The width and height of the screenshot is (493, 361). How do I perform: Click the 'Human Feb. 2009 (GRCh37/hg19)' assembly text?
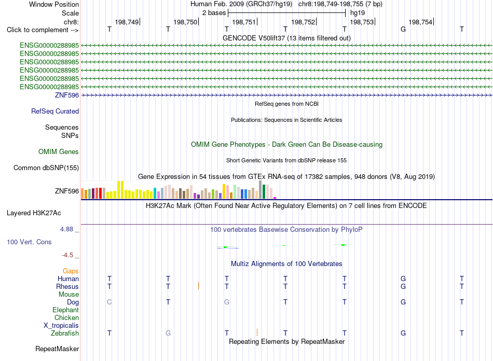241,4
